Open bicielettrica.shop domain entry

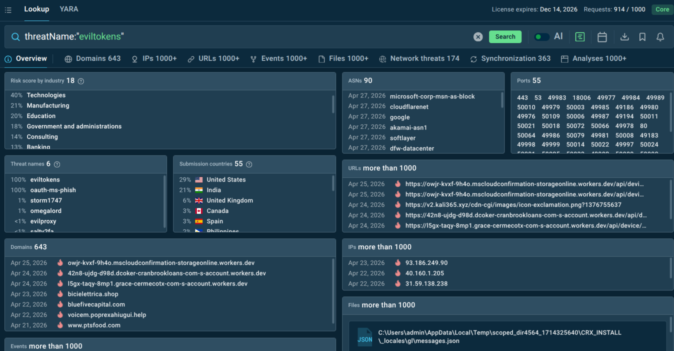click(93, 294)
